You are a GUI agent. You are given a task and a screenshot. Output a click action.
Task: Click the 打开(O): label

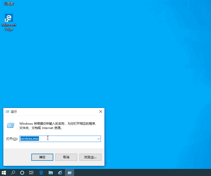click(12, 139)
